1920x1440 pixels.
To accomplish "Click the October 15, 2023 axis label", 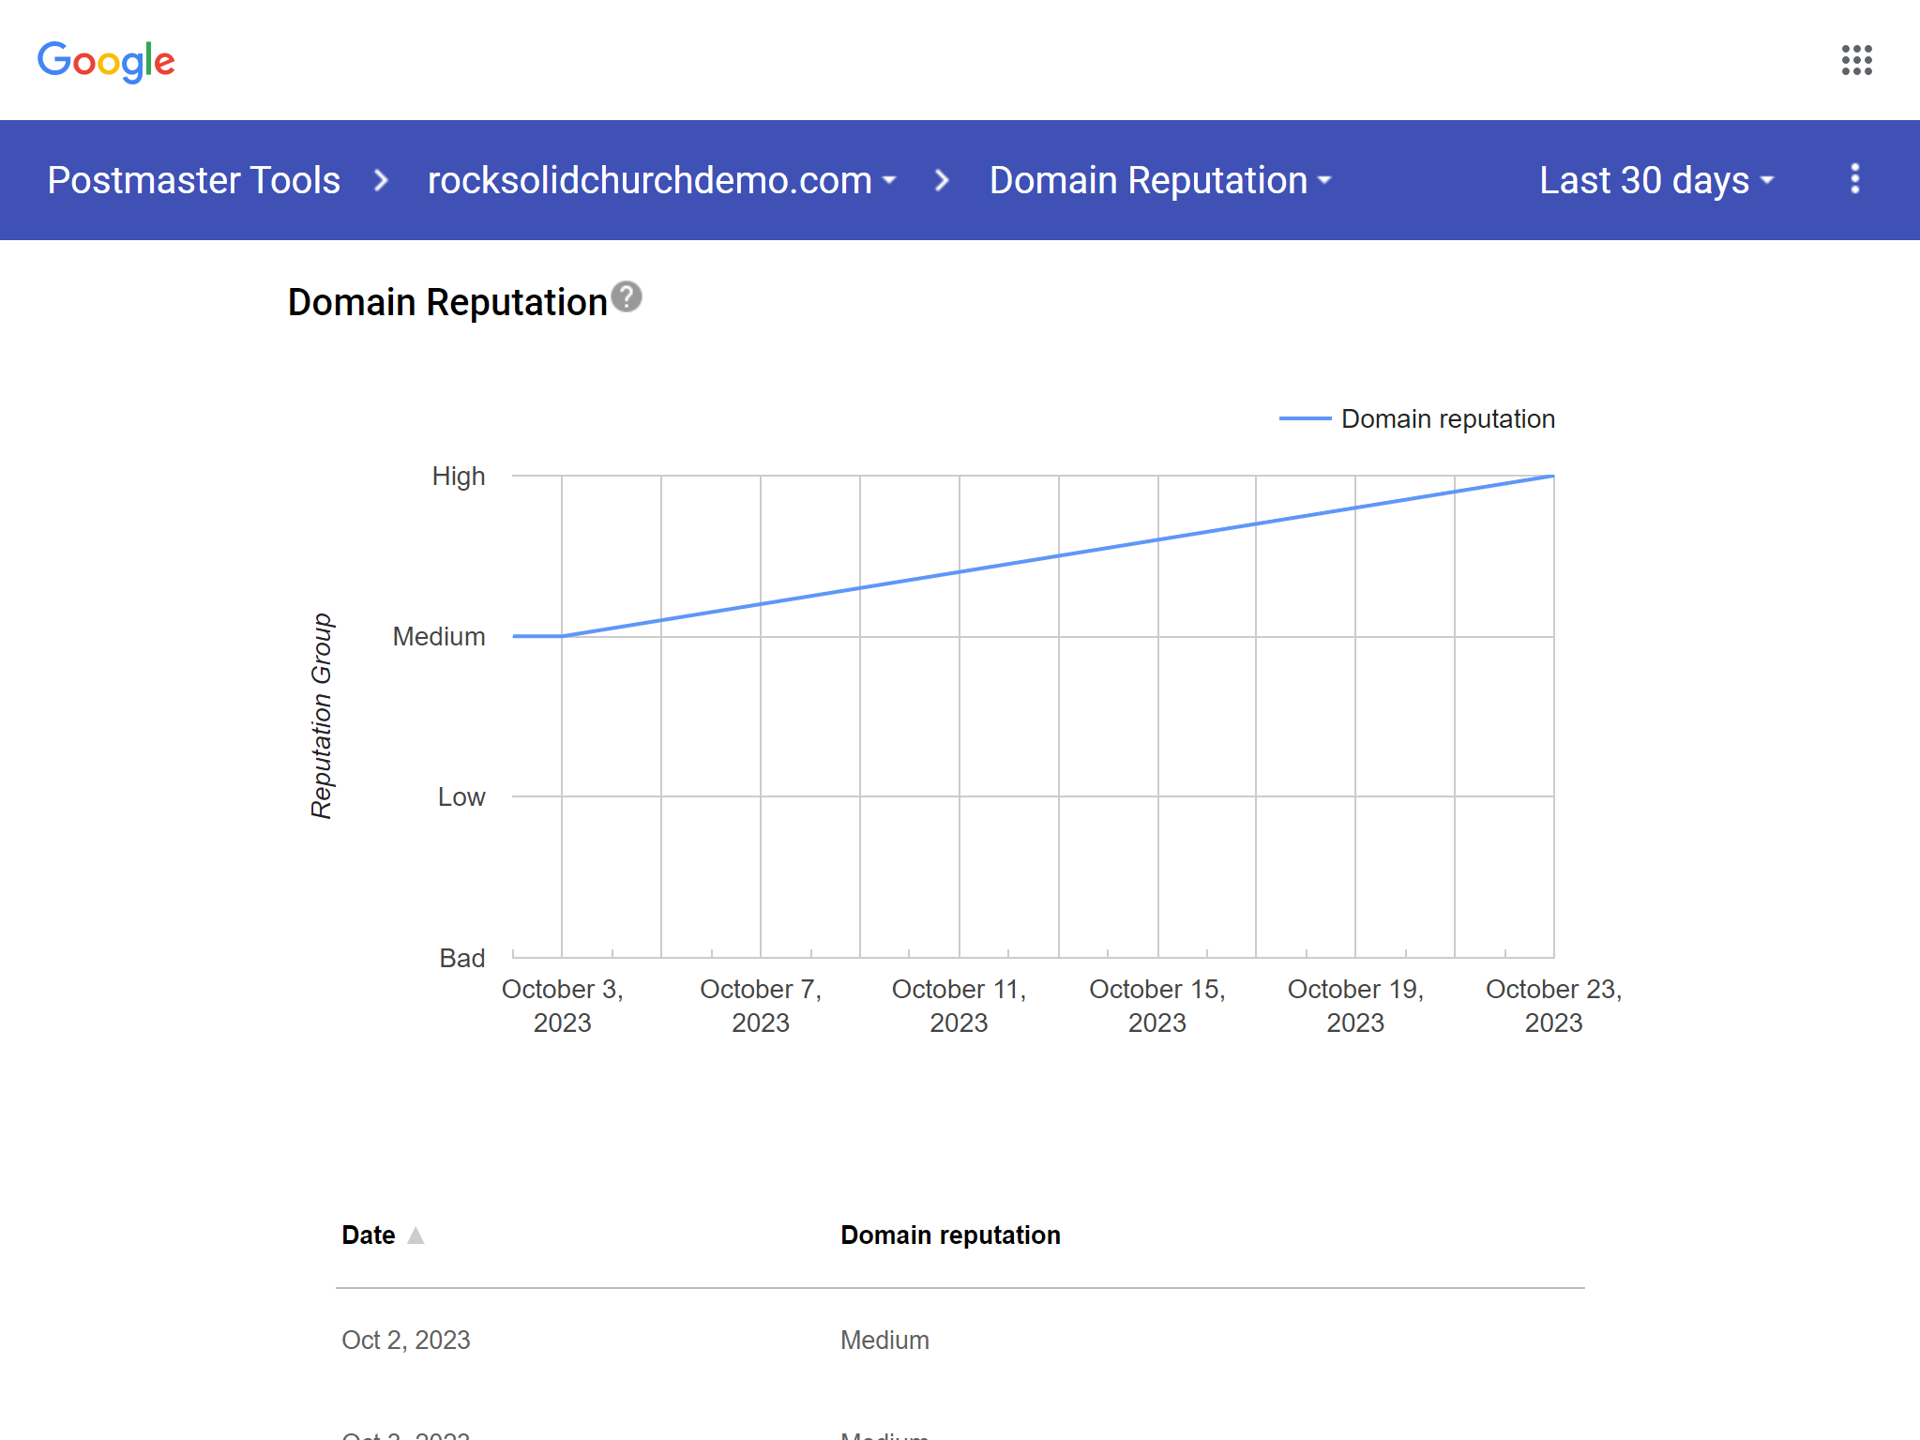I will (x=1157, y=1006).
